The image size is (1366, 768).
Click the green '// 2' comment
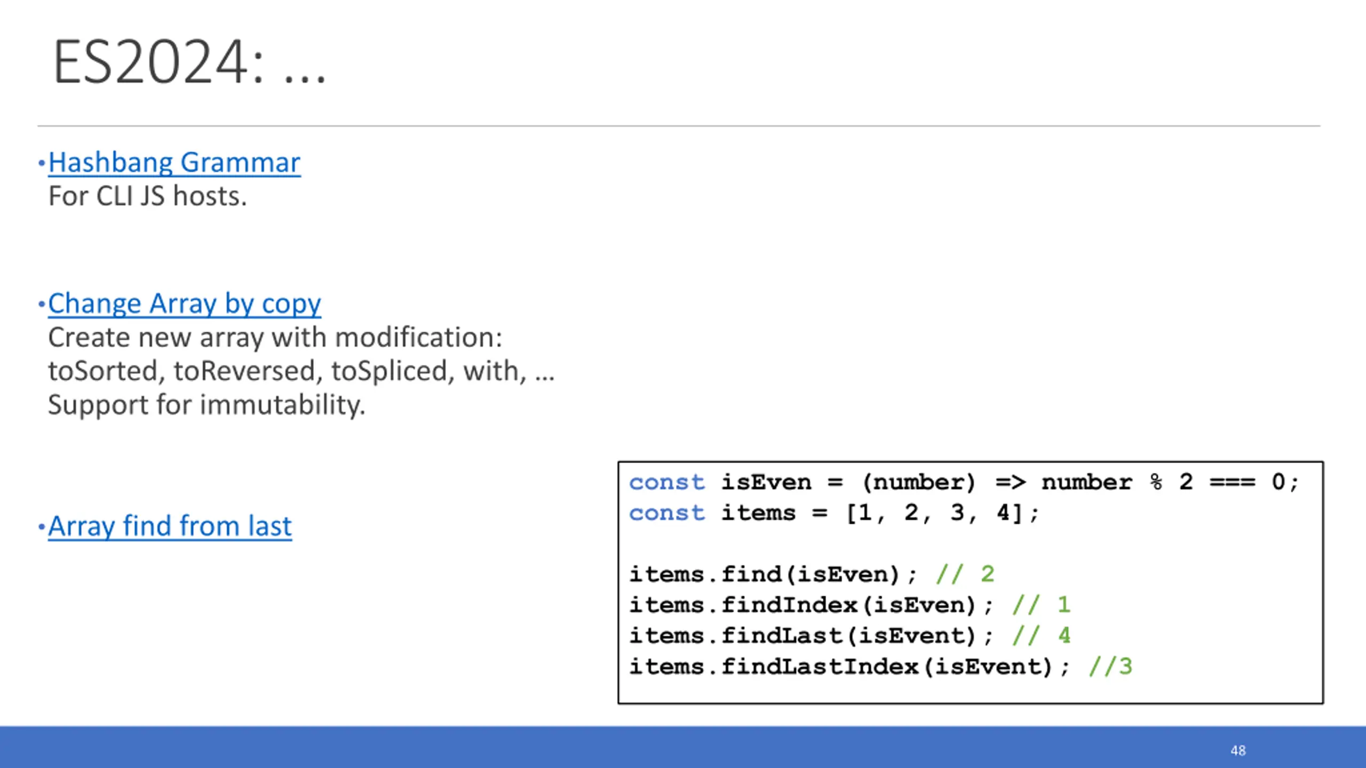tap(965, 574)
